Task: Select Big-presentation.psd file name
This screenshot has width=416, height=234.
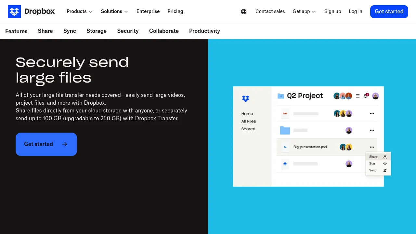Action: pos(310,147)
